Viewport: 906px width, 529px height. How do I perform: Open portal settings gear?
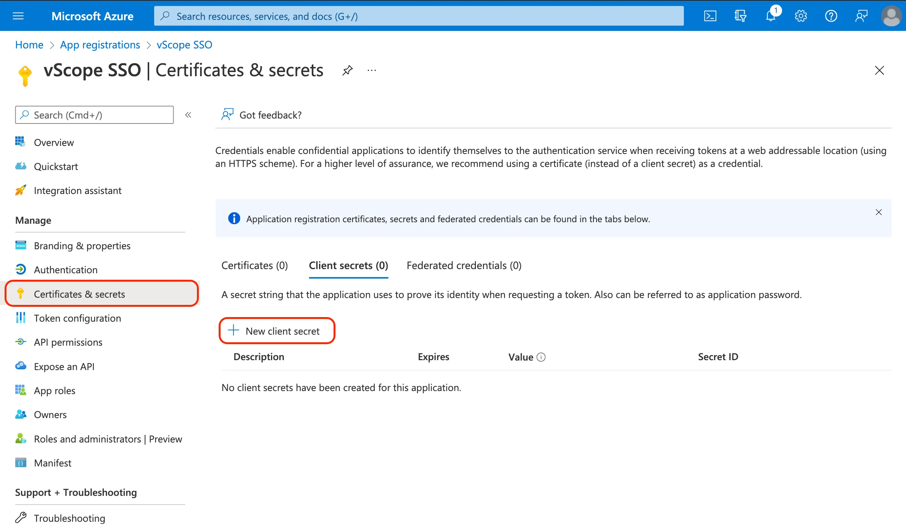click(801, 16)
